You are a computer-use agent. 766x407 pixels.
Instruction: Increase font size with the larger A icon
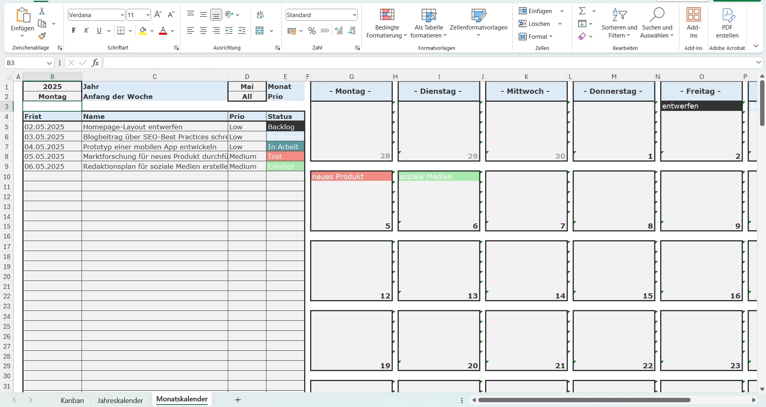(158, 15)
